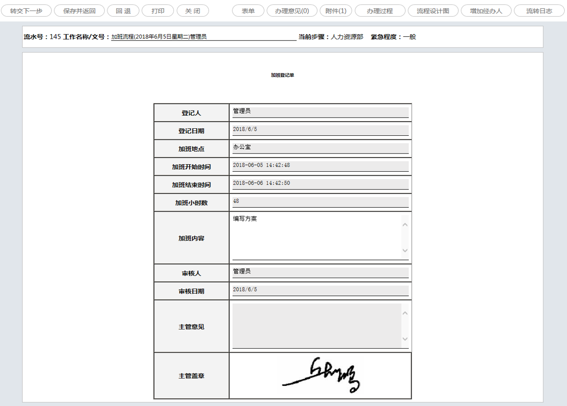
Task: Open 附件(1) to view attachments
Action: 336,11
